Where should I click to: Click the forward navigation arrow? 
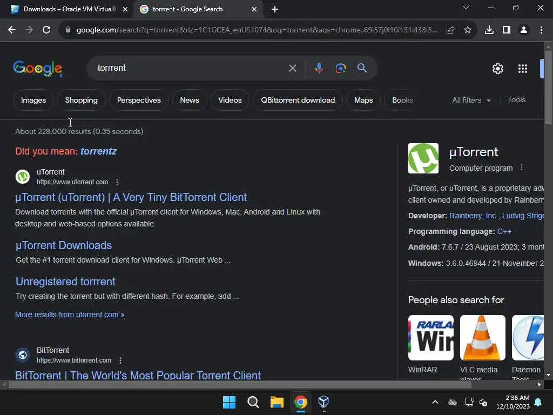pyautogui.click(x=29, y=30)
